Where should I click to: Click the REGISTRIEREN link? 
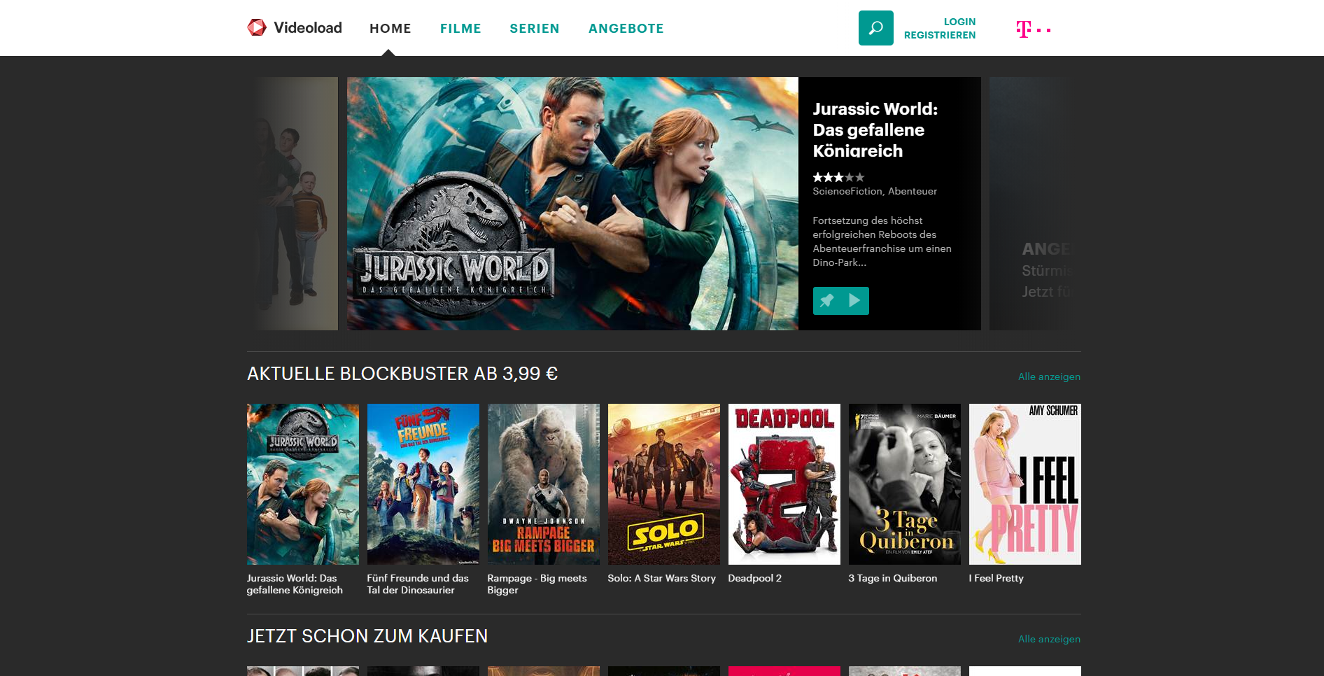[940, 35]
